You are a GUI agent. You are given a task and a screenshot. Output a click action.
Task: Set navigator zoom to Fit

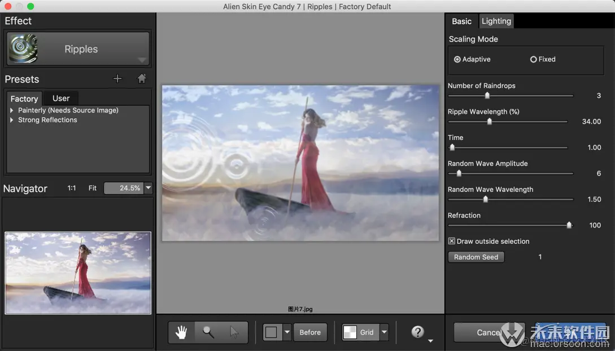pyautogui.click(x=92, y=188)
